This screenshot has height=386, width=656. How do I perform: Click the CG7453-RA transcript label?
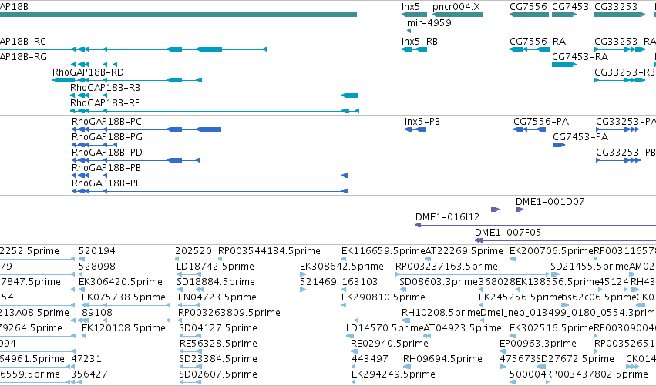[x=580, y=57]
